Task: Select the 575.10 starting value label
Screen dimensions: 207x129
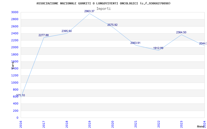Action: click(21, 95)
